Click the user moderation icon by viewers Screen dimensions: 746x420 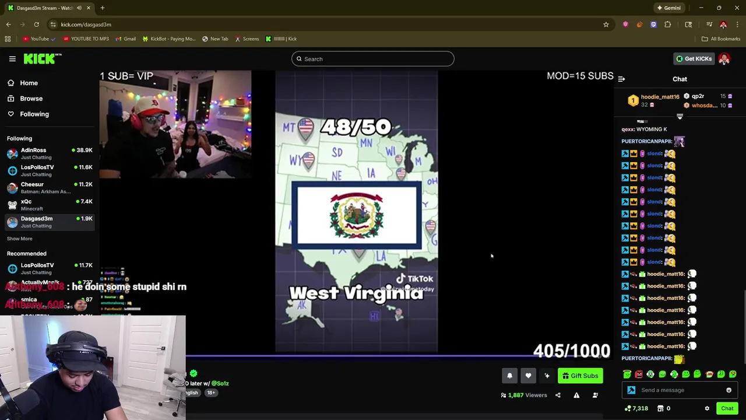tap(595, 395)
